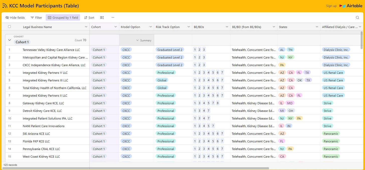The height and width of the screenshot is (170, 365).
Task: Open the Filter tool
Action: coord(36,17)
